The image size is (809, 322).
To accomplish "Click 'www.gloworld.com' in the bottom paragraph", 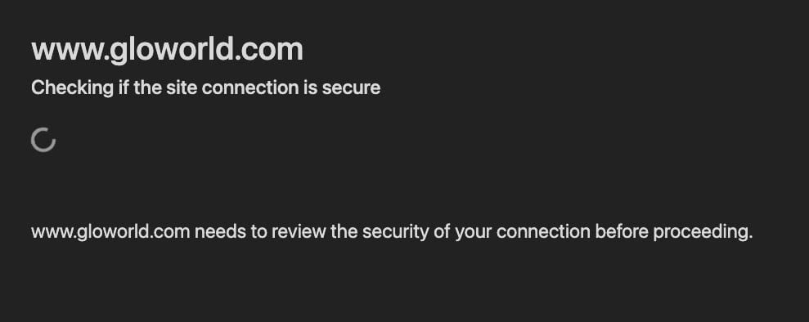I will 110,232.
